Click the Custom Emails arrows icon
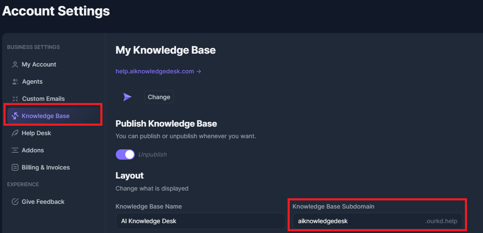Screen dimensions: 483x233 [x=15, y=99]
